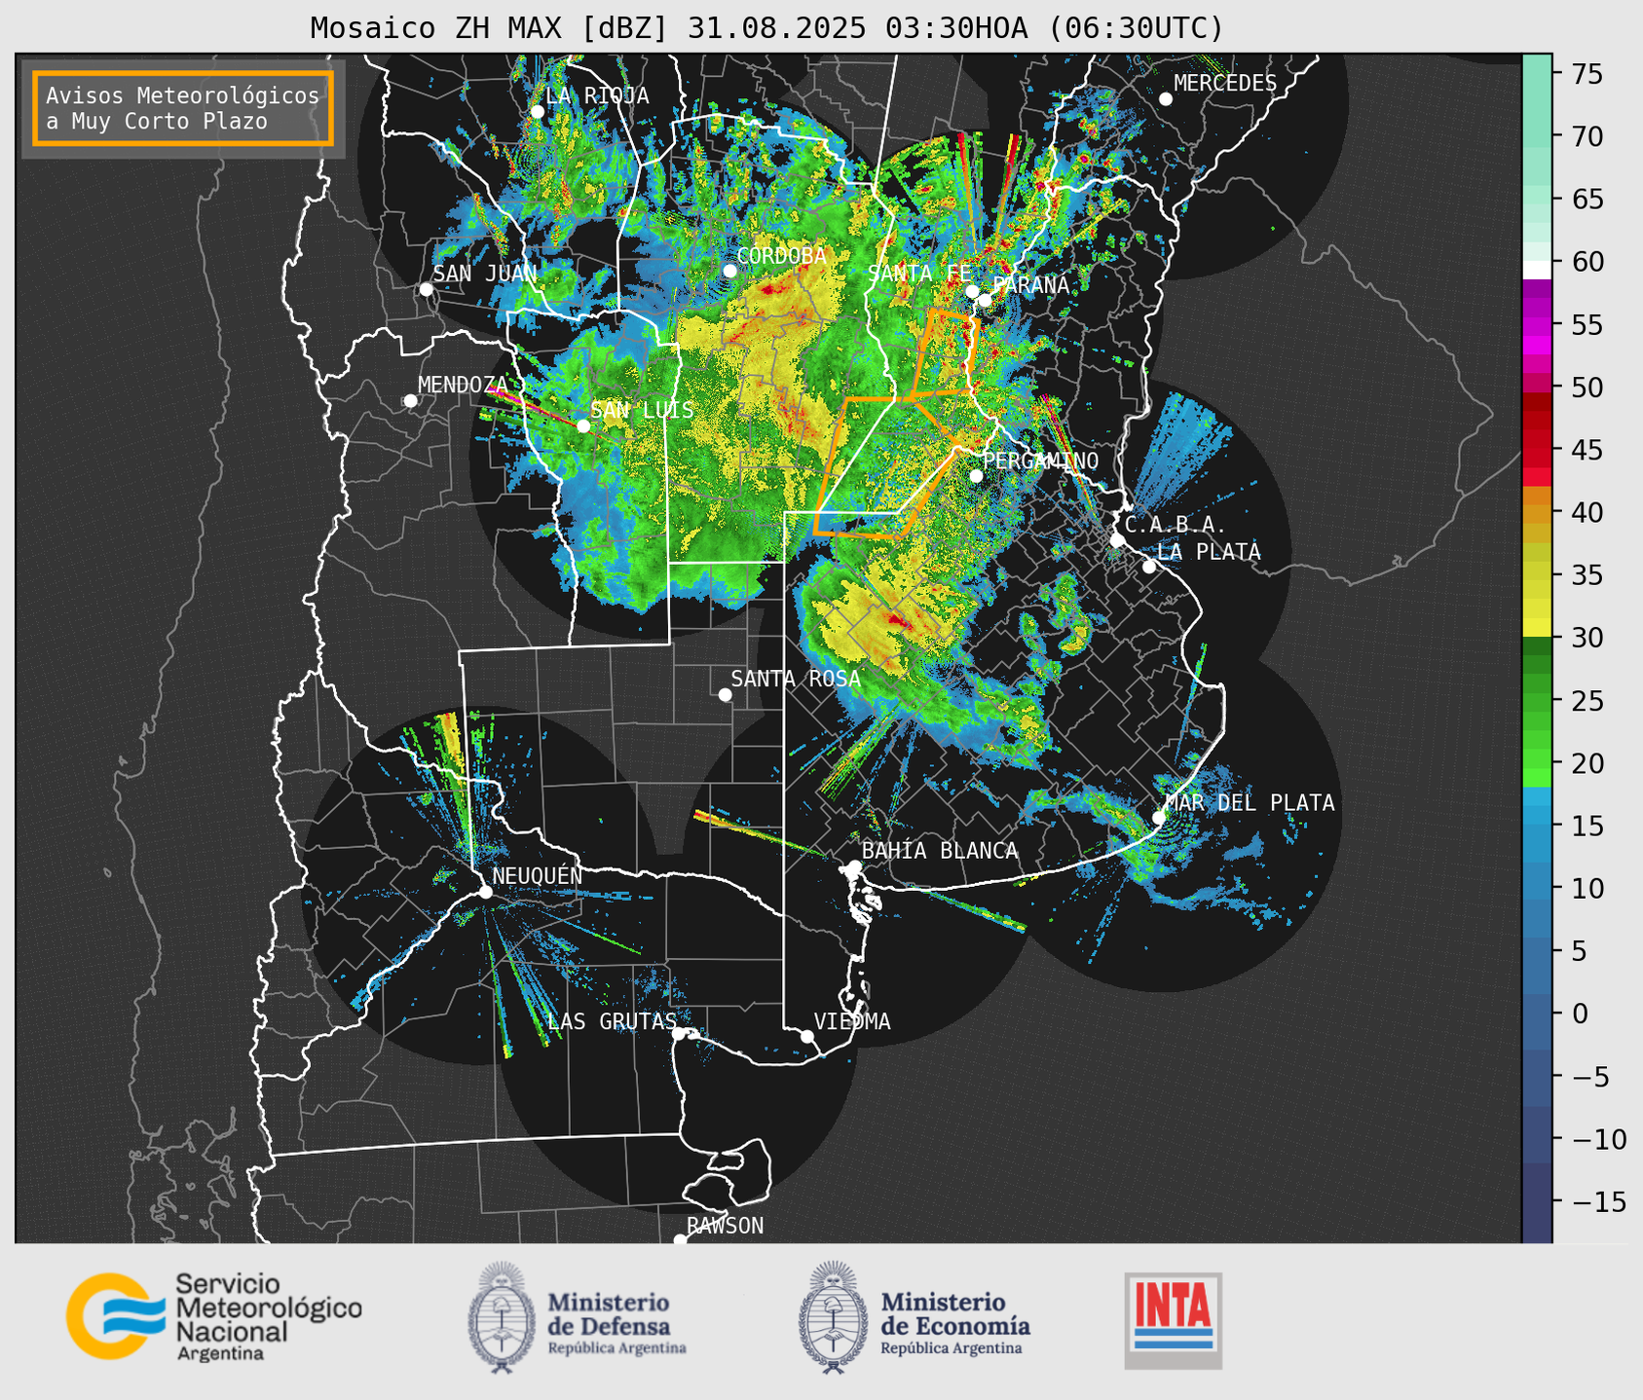The image size is (1643, 1400).
Task: Click the −15 value on the dBZ scale
Action: pyautogui.click(x=1599, y=1201)
